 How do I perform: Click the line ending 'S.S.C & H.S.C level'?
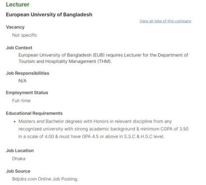[x=91, y=137]
